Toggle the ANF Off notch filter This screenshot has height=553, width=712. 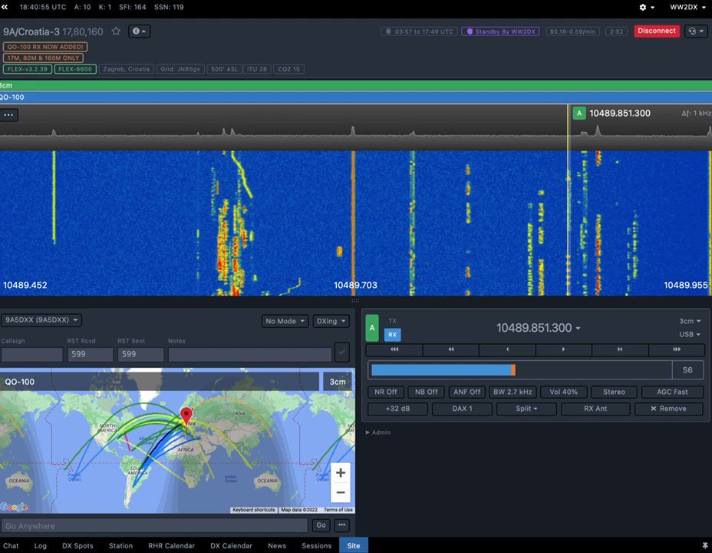(466, 392)
